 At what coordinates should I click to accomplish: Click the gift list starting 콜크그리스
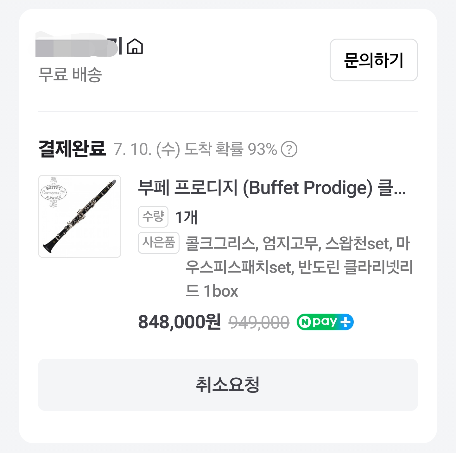[x=299, y=267]
